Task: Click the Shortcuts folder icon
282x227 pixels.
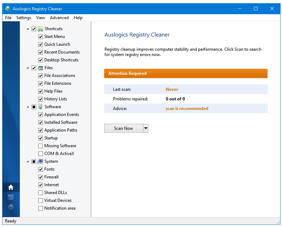Action: pyautogui.click(x=40, y=29)
